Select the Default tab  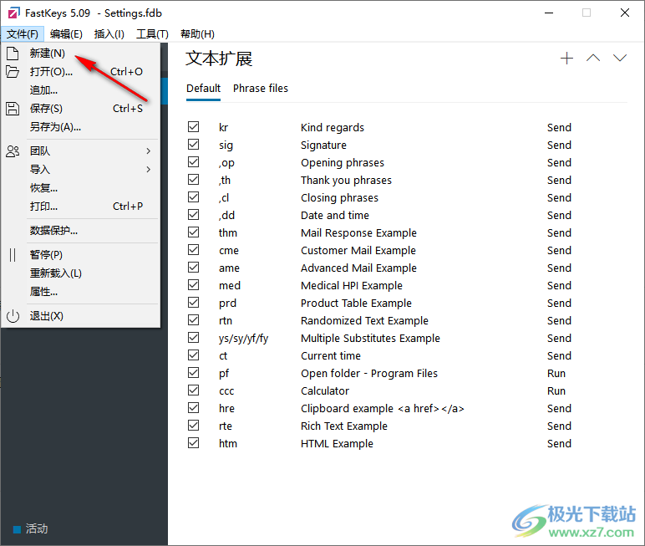click(203, 89)
